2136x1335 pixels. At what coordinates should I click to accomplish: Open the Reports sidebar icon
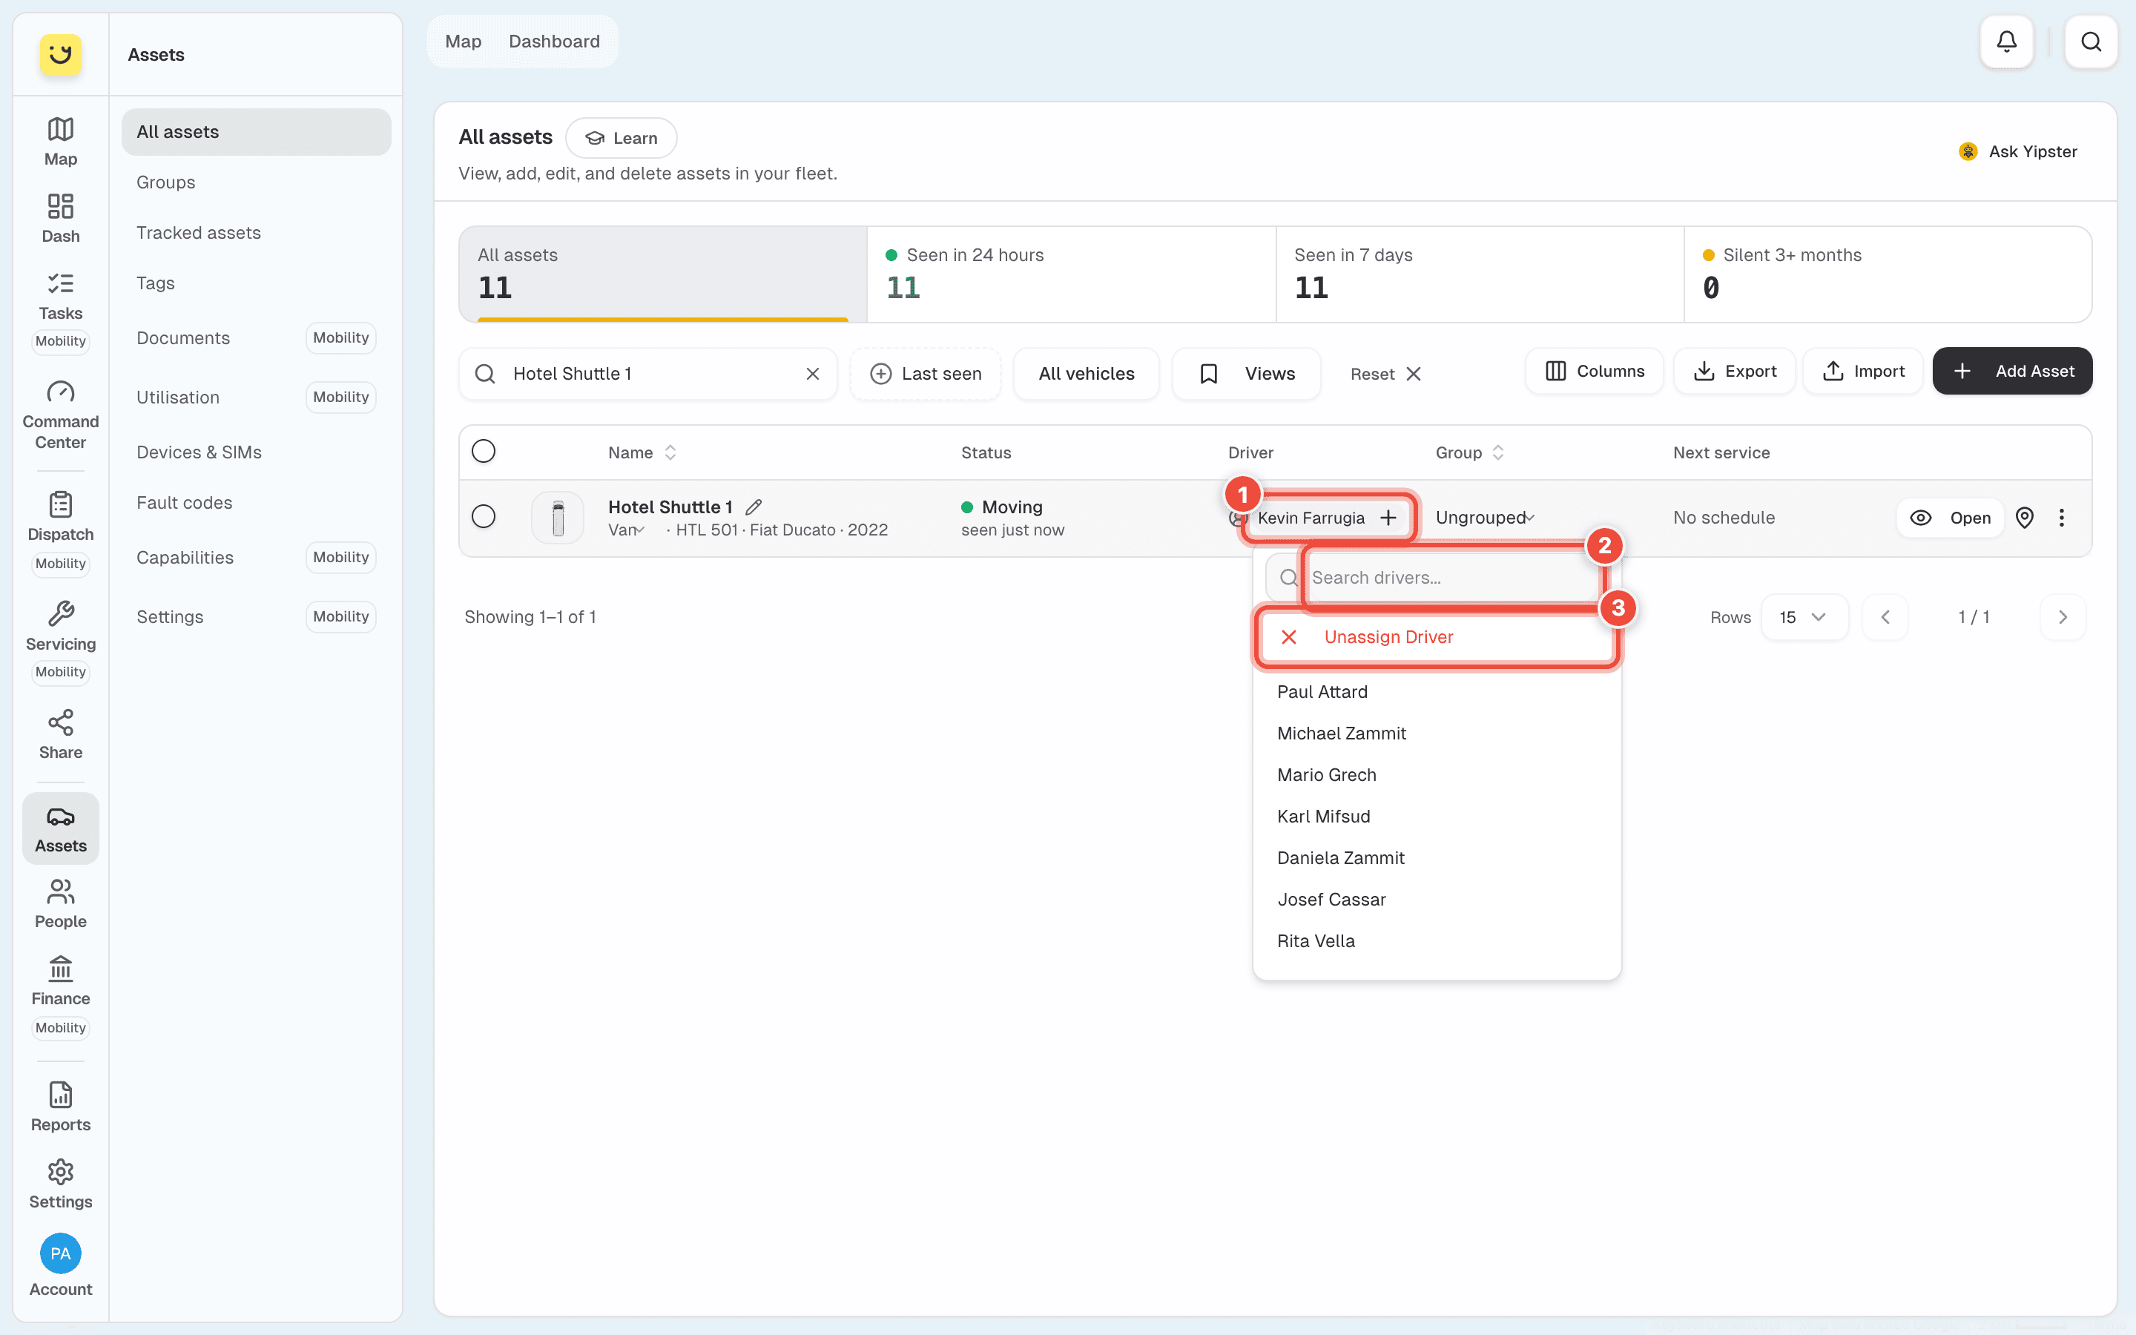[x=60, y=1107]
